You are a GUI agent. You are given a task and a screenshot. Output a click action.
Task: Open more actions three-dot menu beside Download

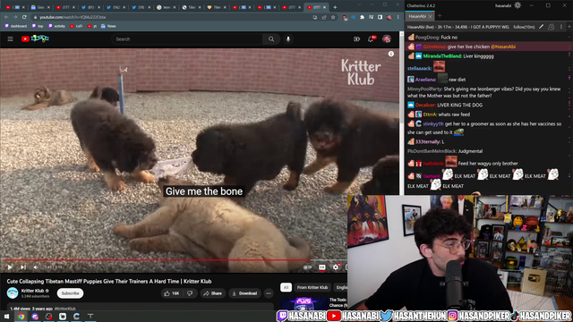tap(269, 293)
